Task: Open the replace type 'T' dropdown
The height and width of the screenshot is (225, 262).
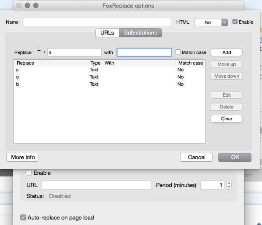Action: coord(41,52)
